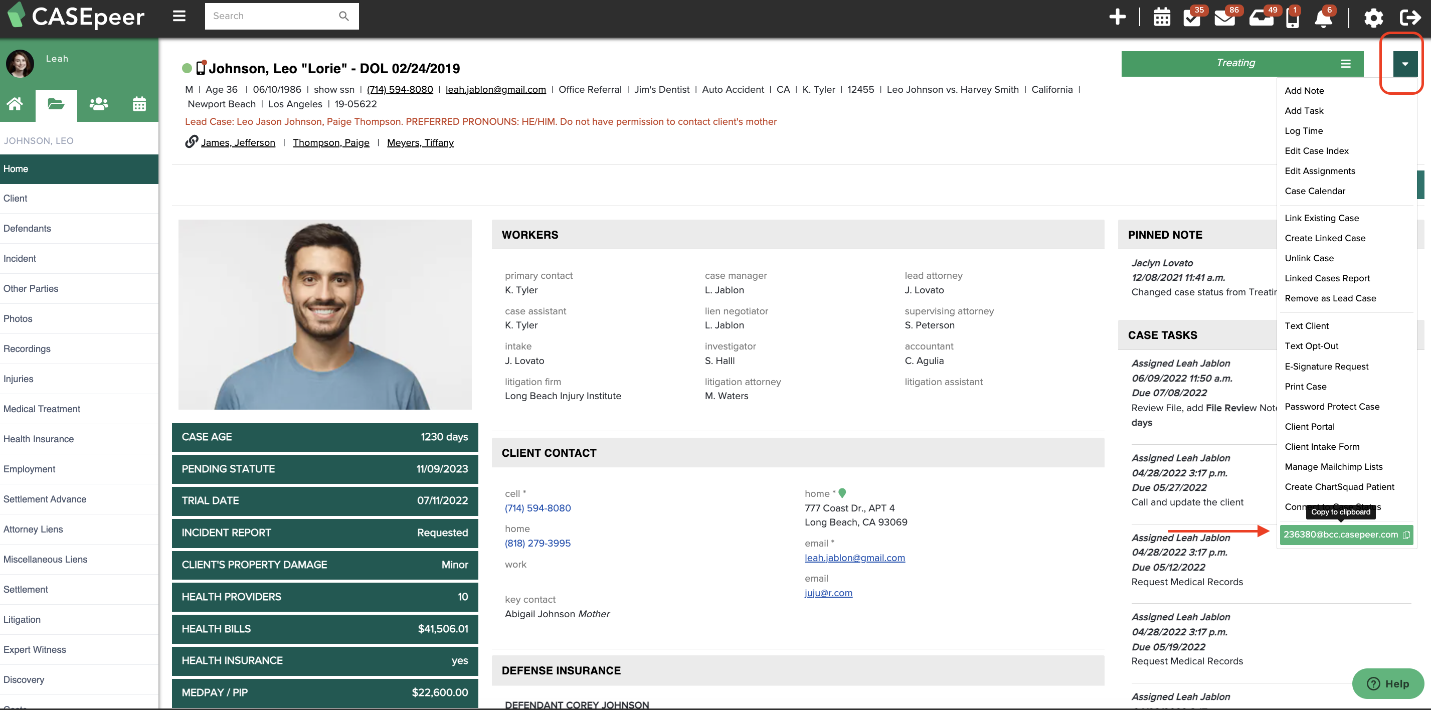Screen dimensions: 1431x710
Task: Open the main navigation hamburger menu
Action: (179, 16)
